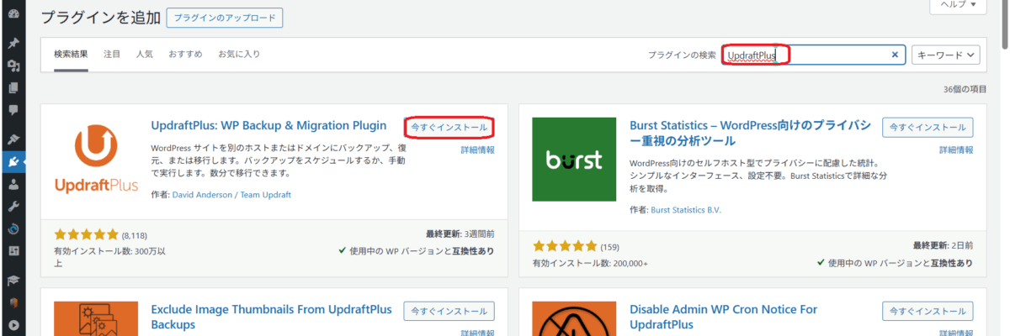Screen dimensions: 1010x336
Task: Open the Comments bubble icon in sidebar
Action: 13,109
